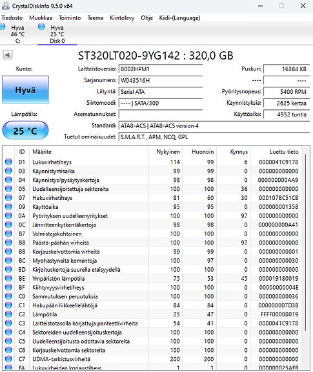Click the disk title ST320LT020-9YG142
This screenshot has height=372, width=313.
pyautogui.click(x=129, y=56)
